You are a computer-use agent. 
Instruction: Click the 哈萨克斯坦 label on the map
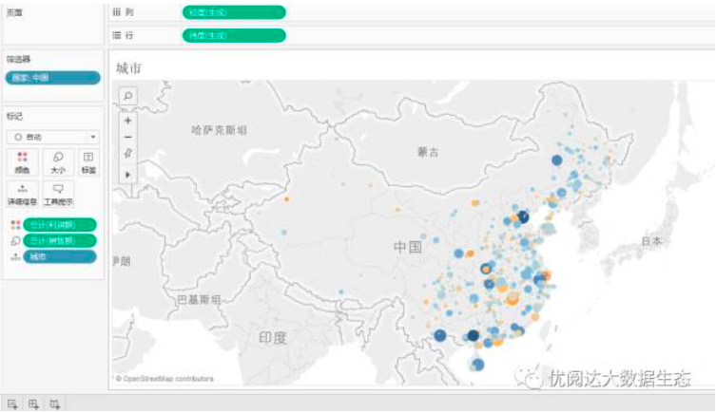pos(220,130)
